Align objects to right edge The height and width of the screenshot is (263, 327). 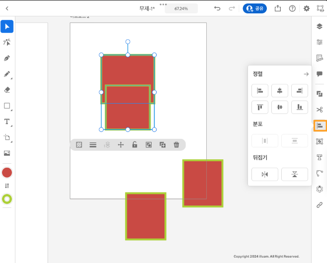pyautogui.click(x=300, y=91)
